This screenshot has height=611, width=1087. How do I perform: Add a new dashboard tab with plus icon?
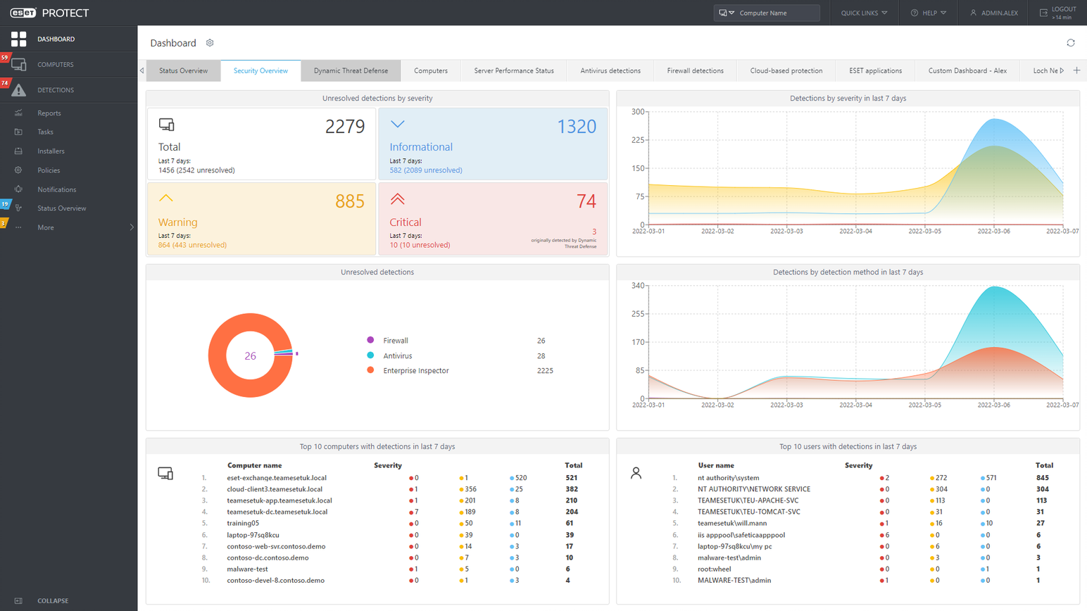click(1076, 70)
